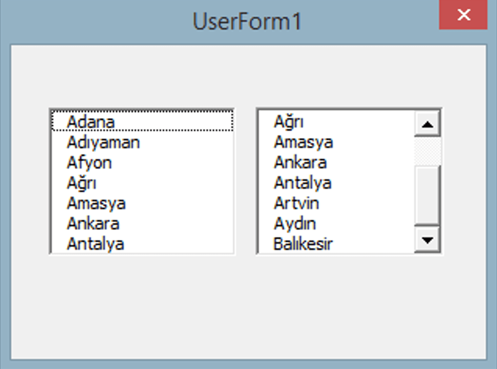Pick Aydın in the right list

tap(337, 223)
